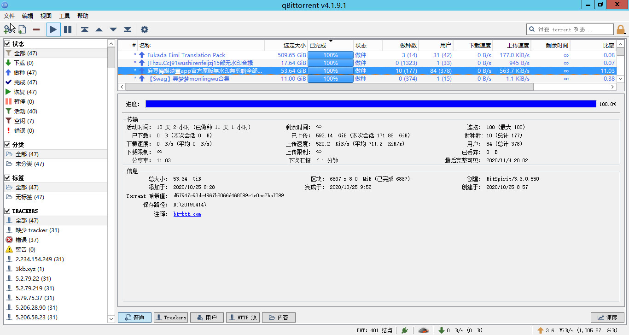Image resolution: width=629 pixels, height=335 pixels.
Task: Switch to the 内容 tab
Action: 279,317
